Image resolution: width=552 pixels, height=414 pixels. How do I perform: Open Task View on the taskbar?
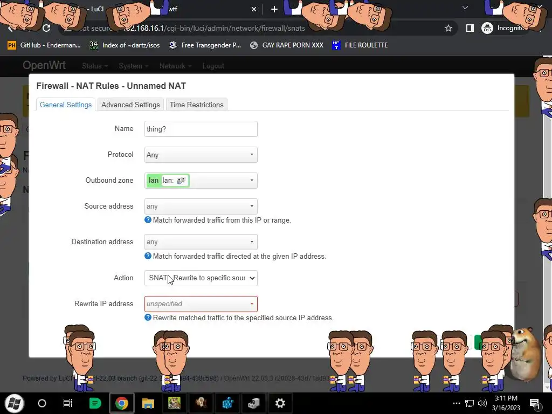[67, 403]
